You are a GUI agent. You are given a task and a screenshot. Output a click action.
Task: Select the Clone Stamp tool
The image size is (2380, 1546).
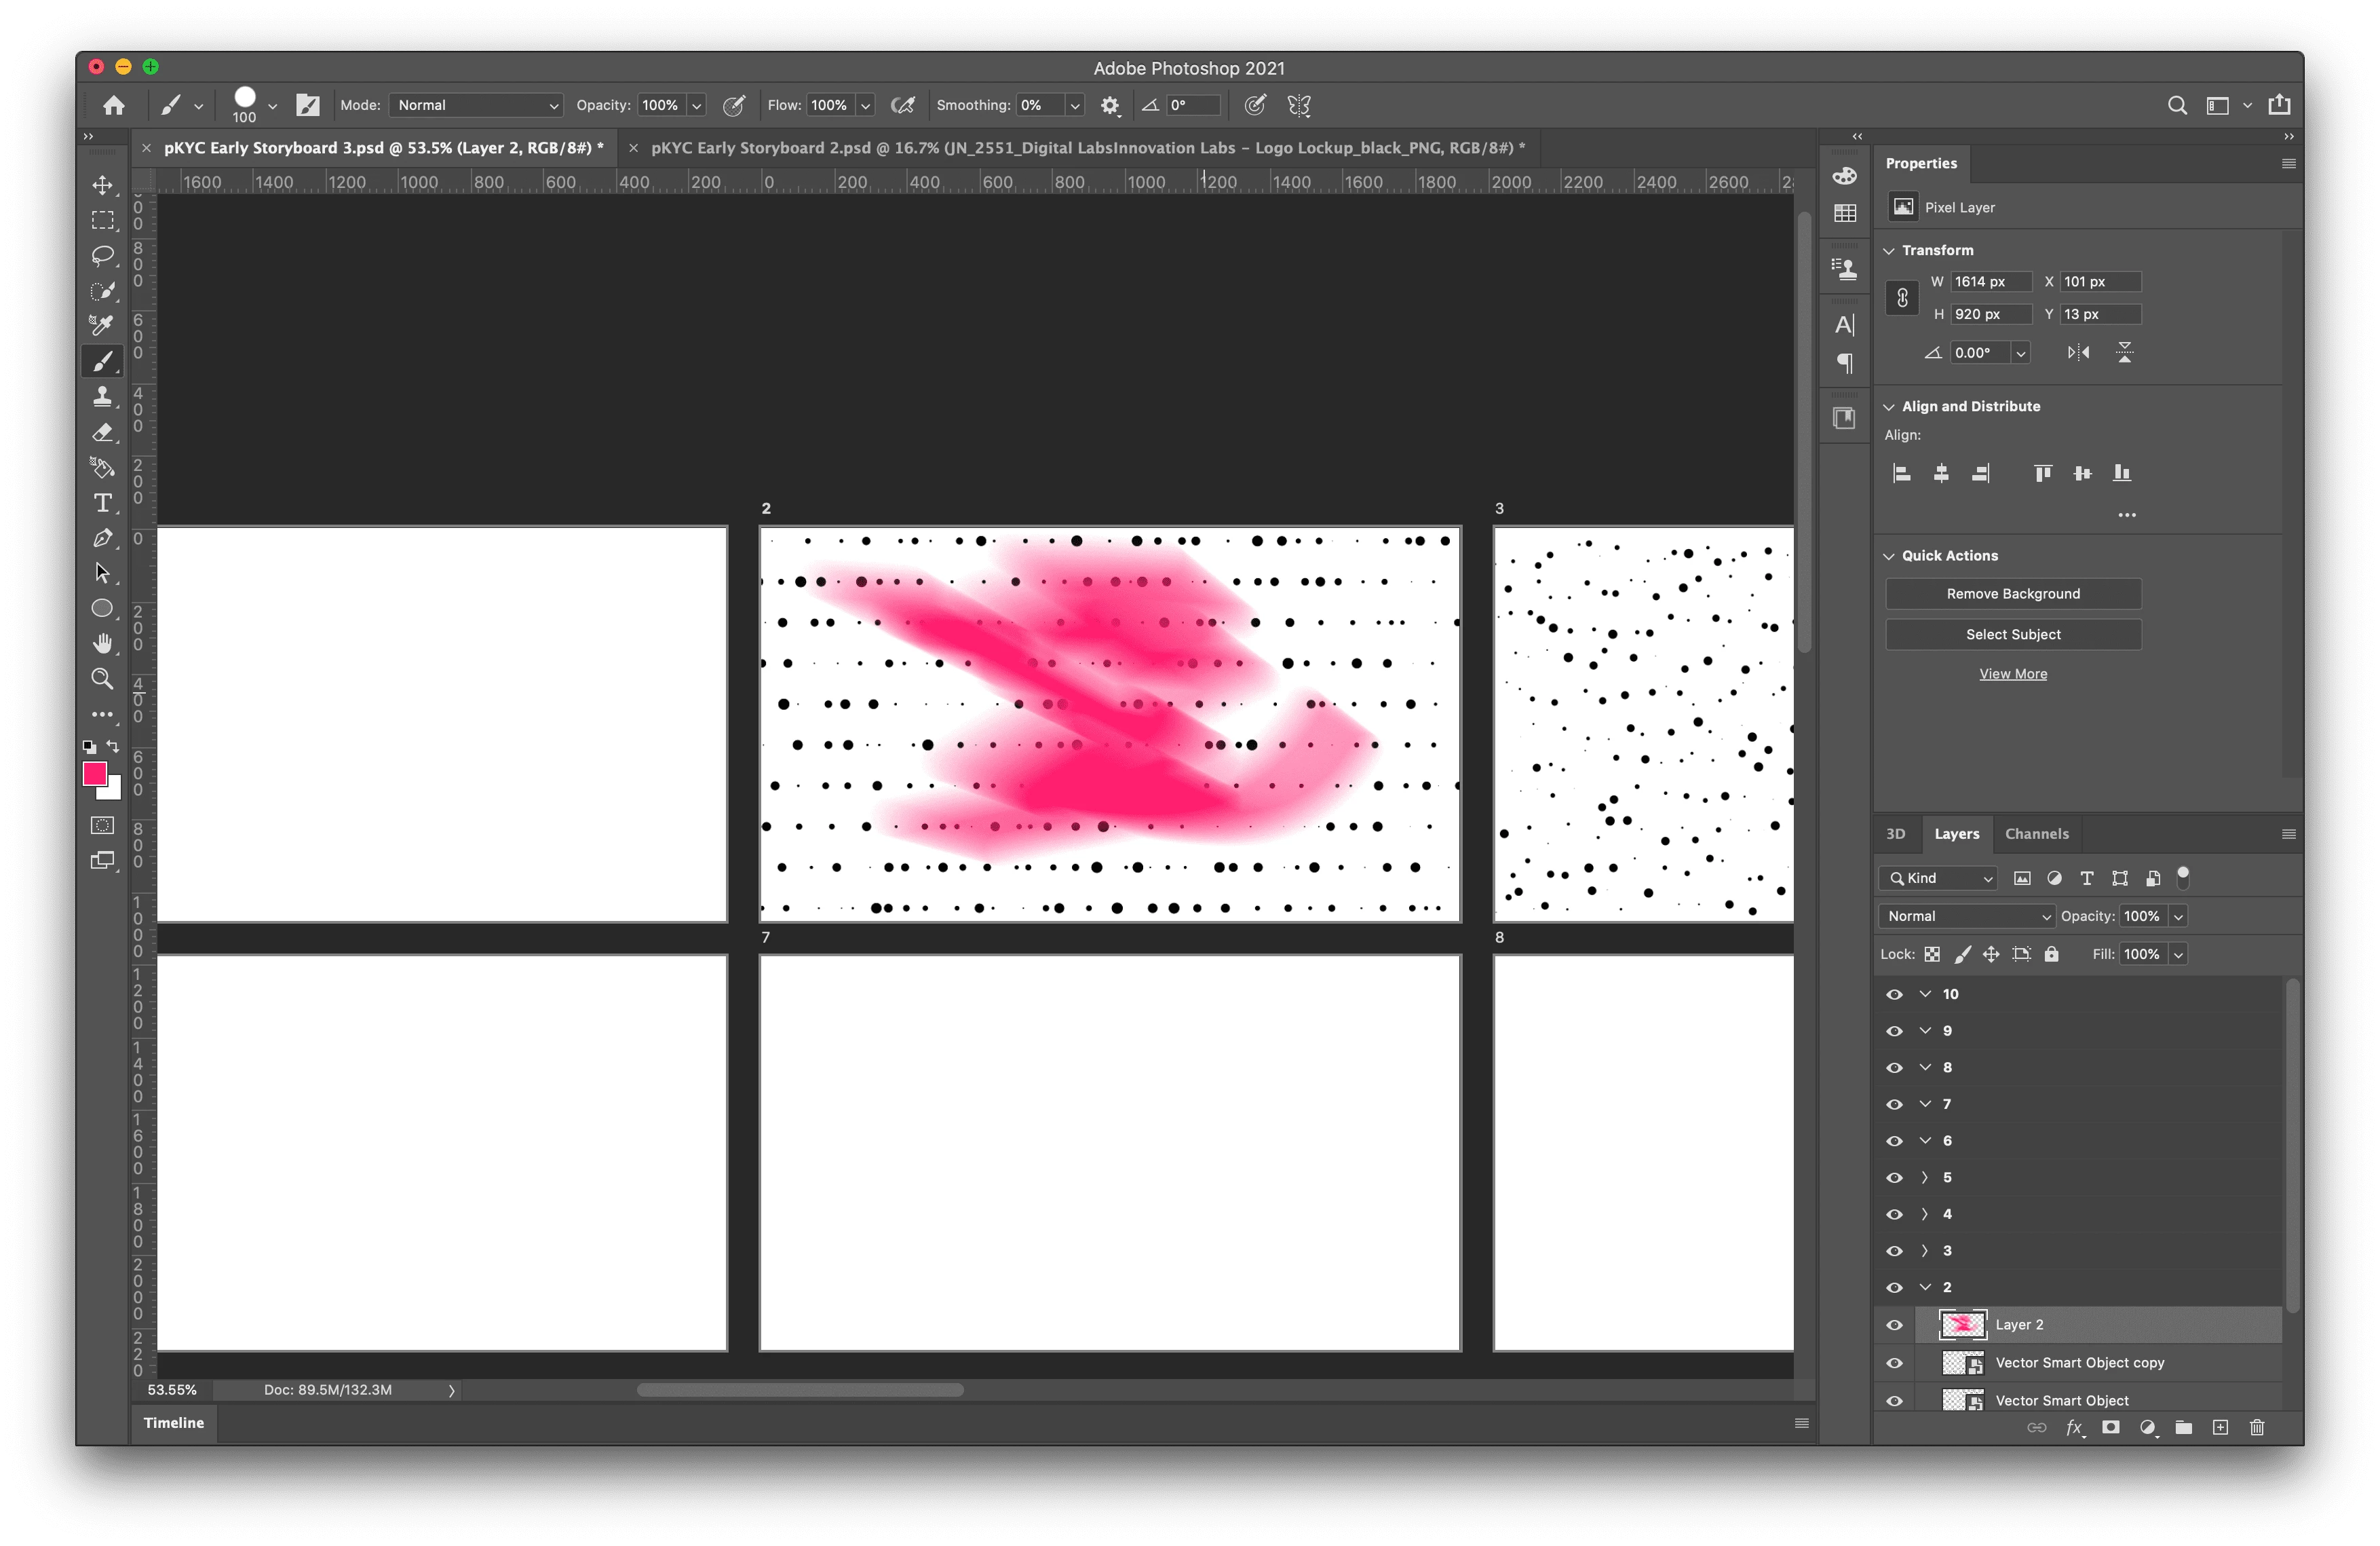(102, 396)
